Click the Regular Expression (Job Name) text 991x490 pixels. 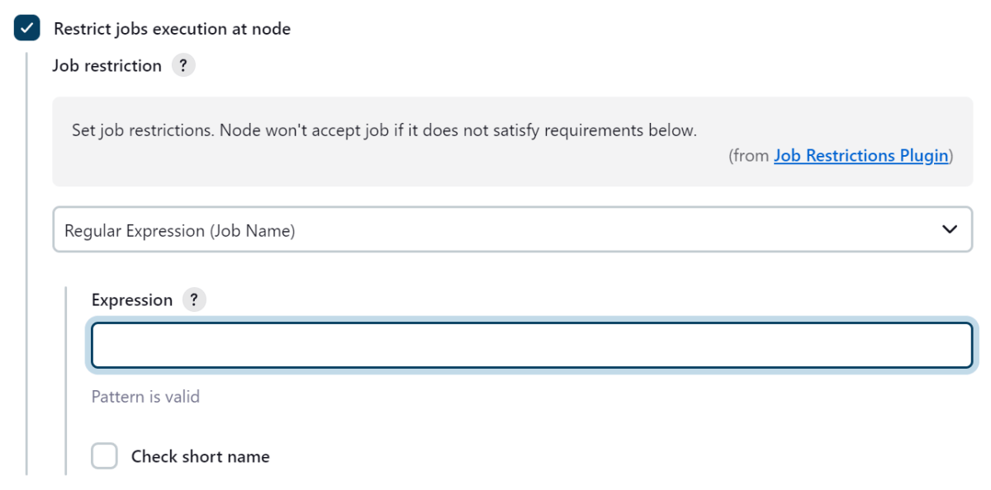[x=180, y=231]
